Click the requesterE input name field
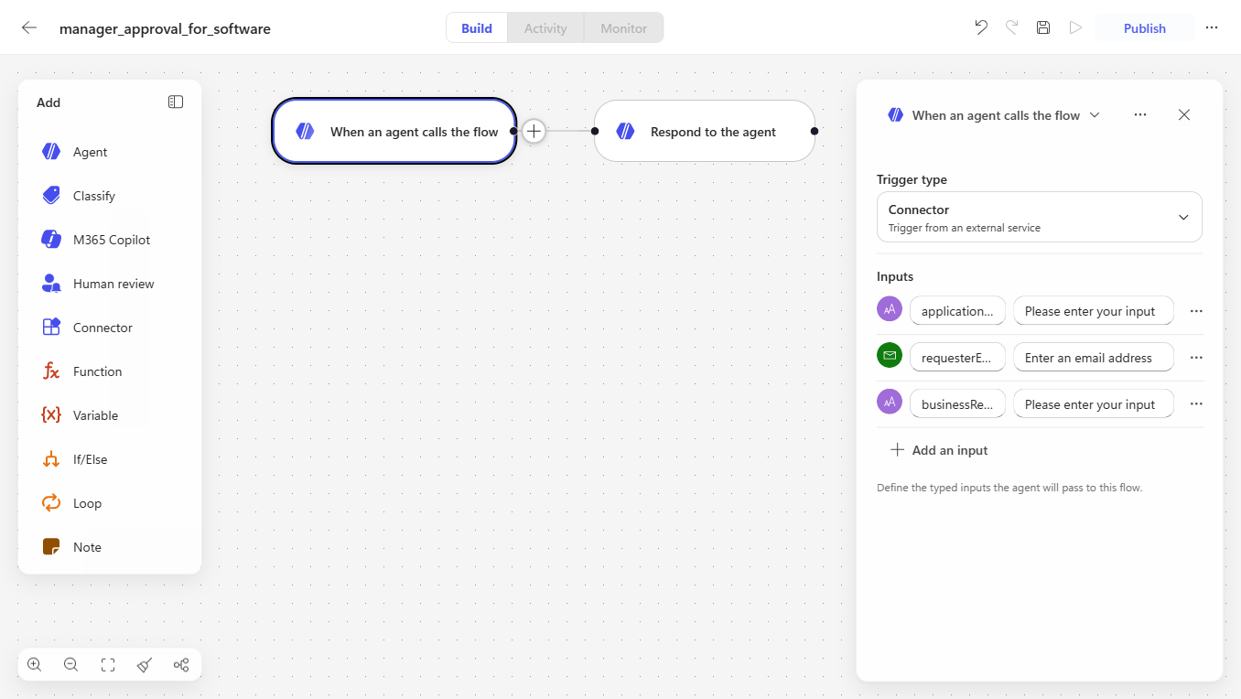Image resolution: width=1241 pixels, height=699 pixels. [957, 358]
